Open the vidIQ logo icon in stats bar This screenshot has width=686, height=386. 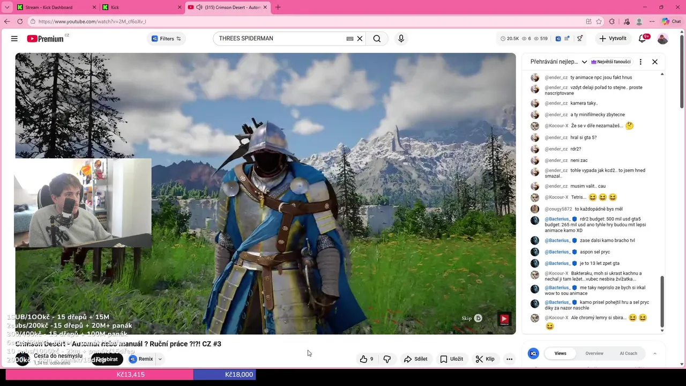pyautogui.click(x=558, y=39)
